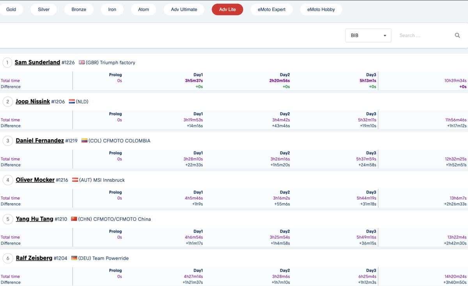Click team text MSI Innsbruck
Screen dimensions: 468x286
(x=109, y=180)
